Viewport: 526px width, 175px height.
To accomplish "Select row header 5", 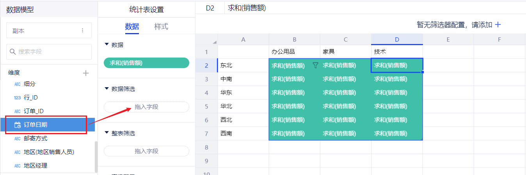I will tap(206, 106).
